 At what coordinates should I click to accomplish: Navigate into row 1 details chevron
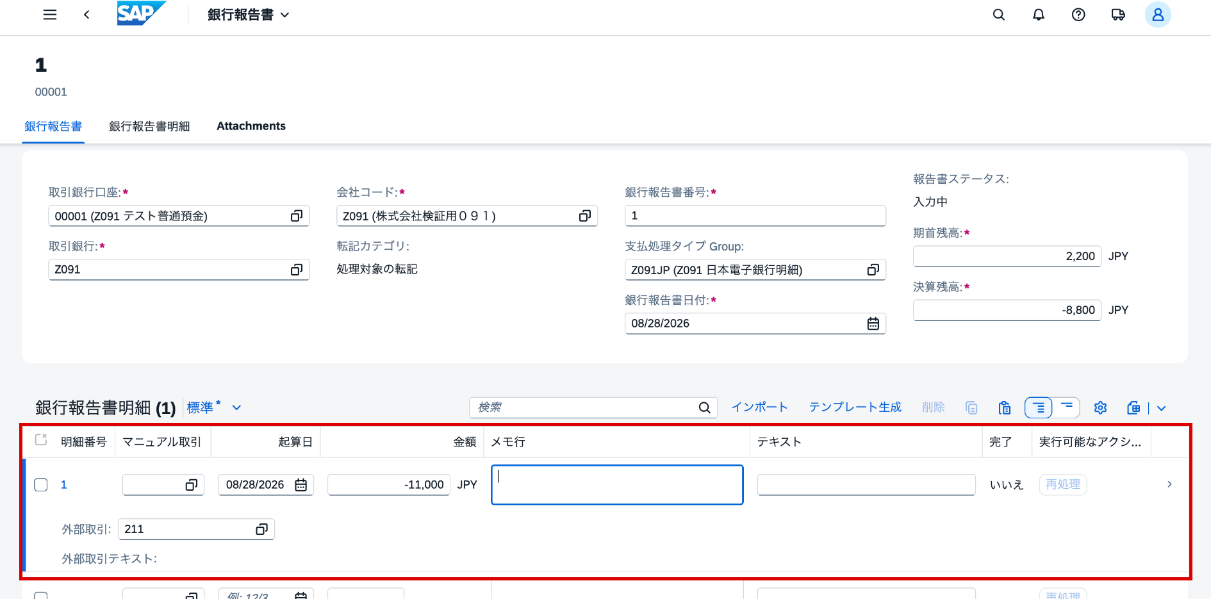[1169, 484]
